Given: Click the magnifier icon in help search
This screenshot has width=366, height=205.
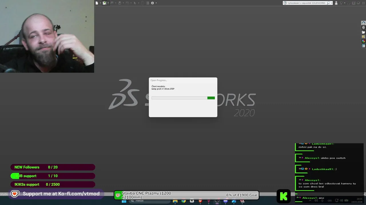Looking at the screenshot, I should coord(328,3).
